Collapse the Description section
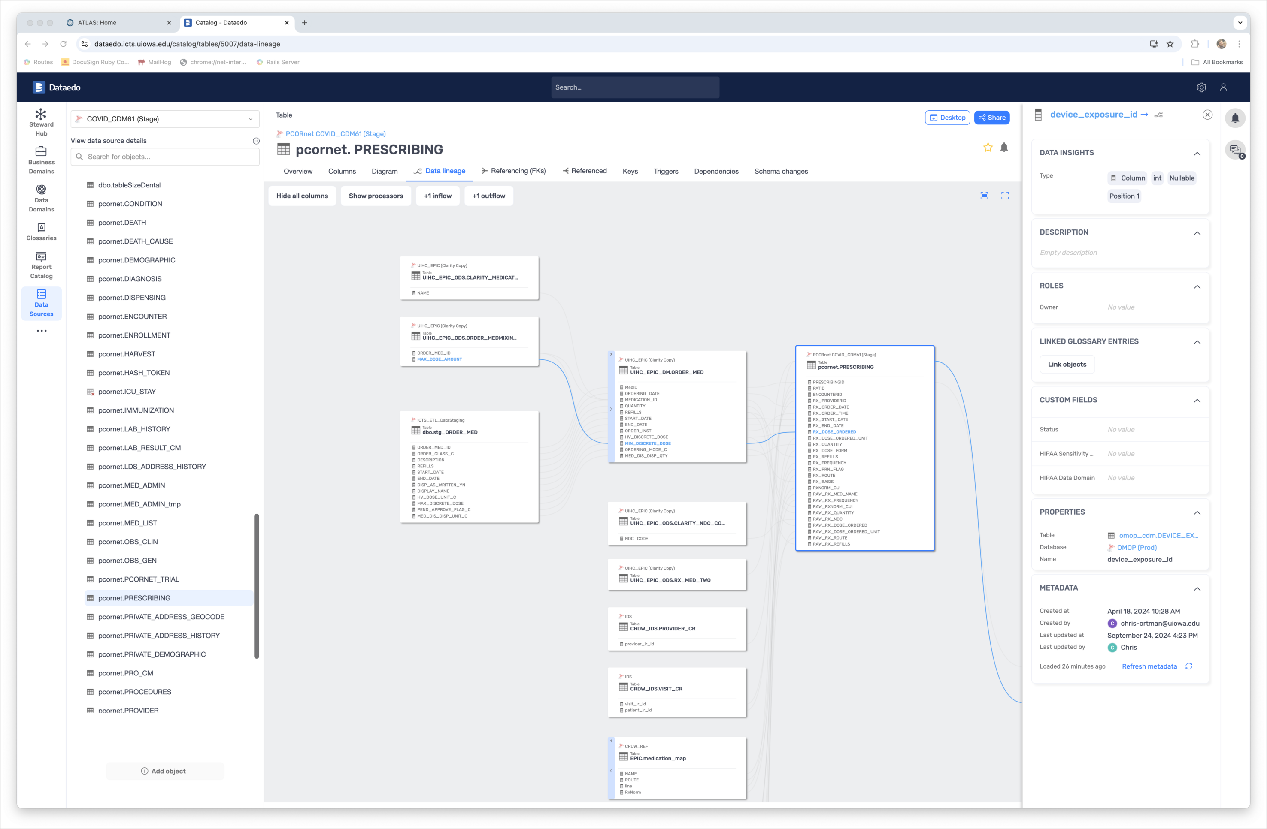Image resolution: width=1267 pixels, height=829 pixels. pos(1197,233)
